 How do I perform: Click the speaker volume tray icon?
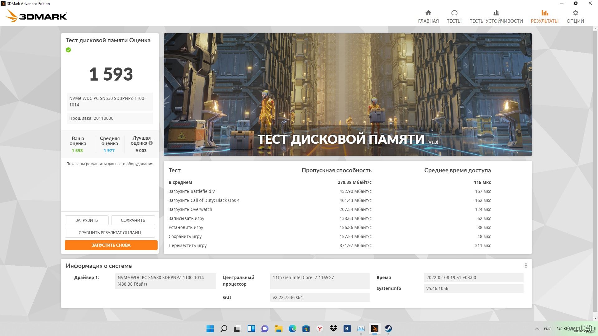click(567, 329)
